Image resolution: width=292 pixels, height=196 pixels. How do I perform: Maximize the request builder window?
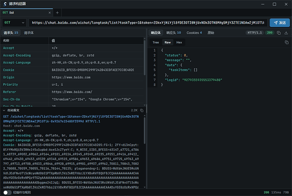[x=275, y=4]
